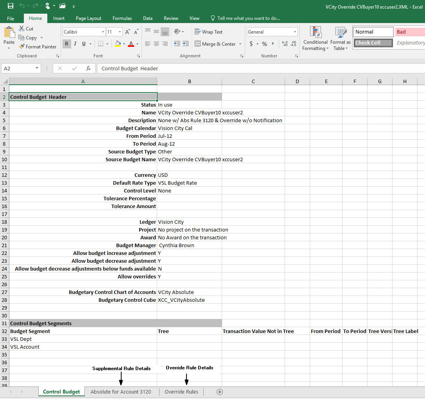
Task: Open Paste options arrow
Action: 9,48
